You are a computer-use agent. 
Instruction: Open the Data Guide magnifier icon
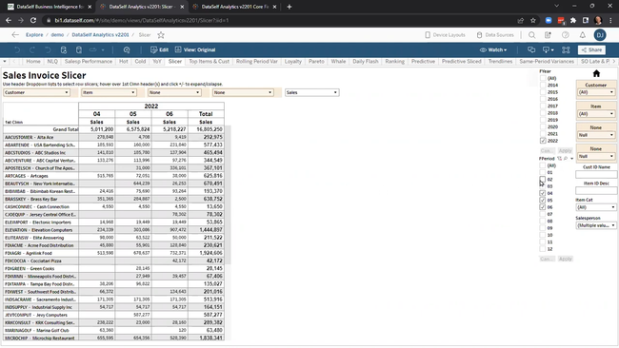(127, 50)
